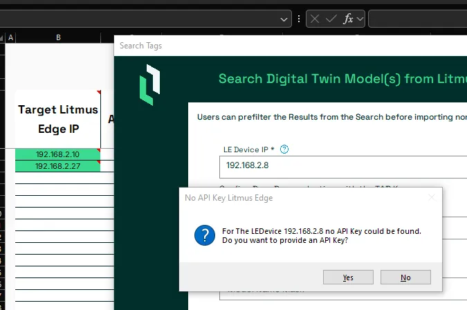This screenshot has width=467, height=310.
Task: Click No in the API Key dialog
Action: (405, 277)
